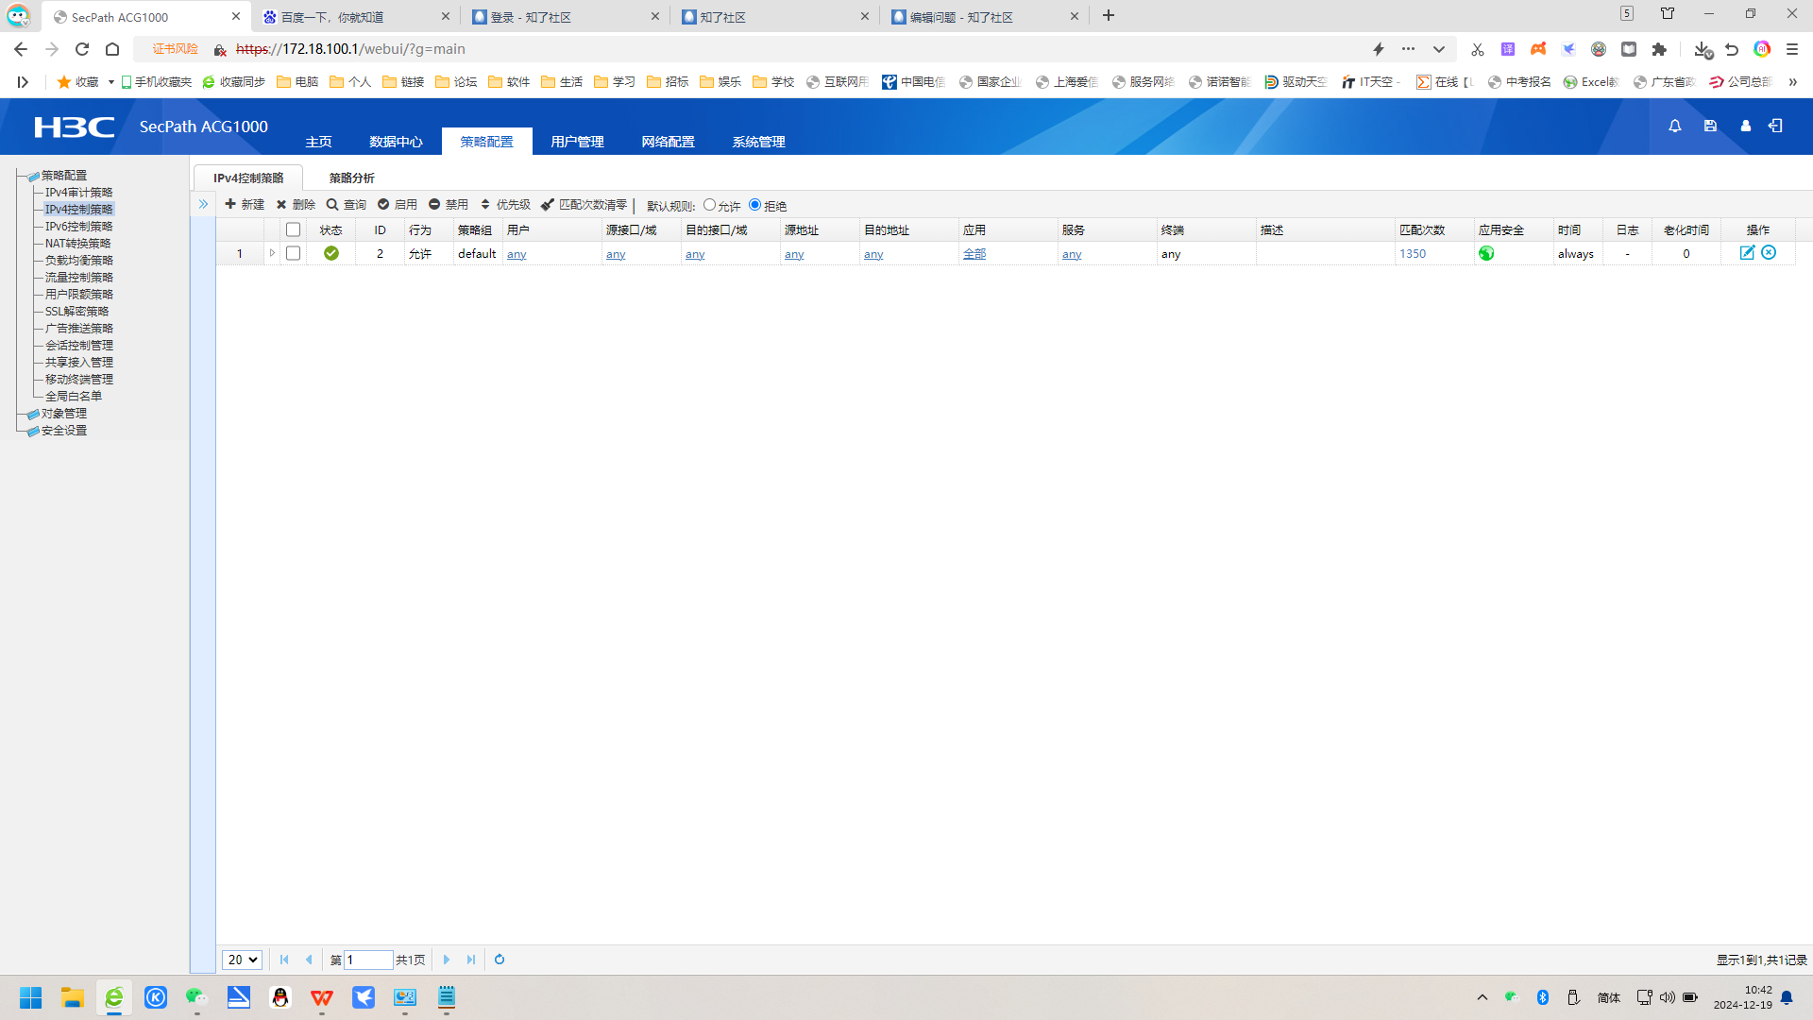Screen dimensions: 1813x1020
Task: Click the 新建 button in toolbar
Action: point(245,204)
